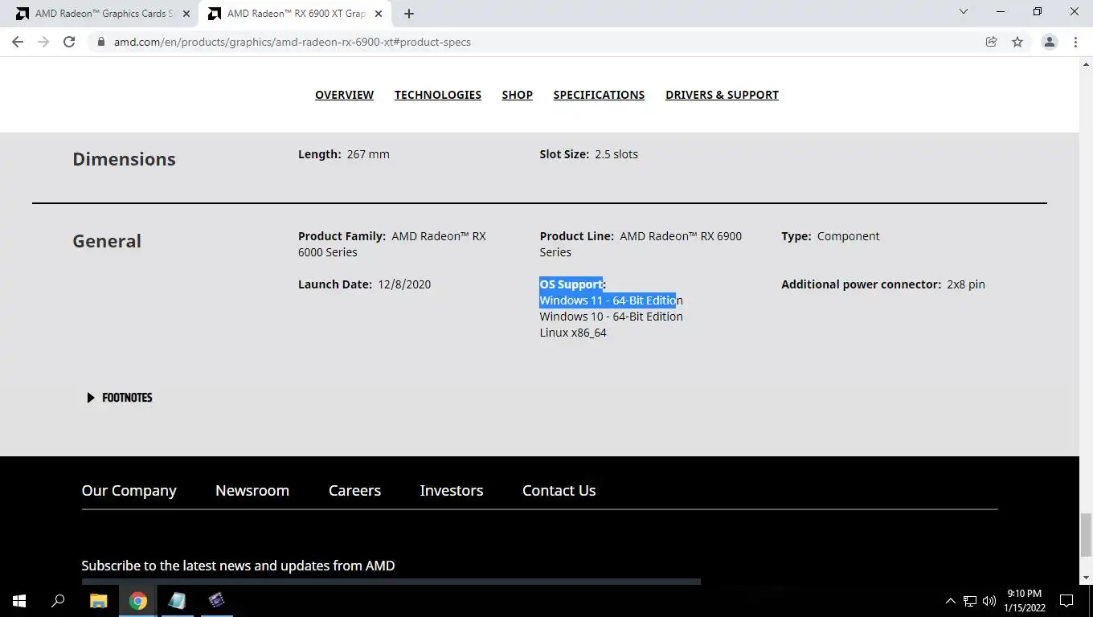Close the RX 6900 XT tab
The height and width of the screenshot is (617, 1093).
pos(379,14)
